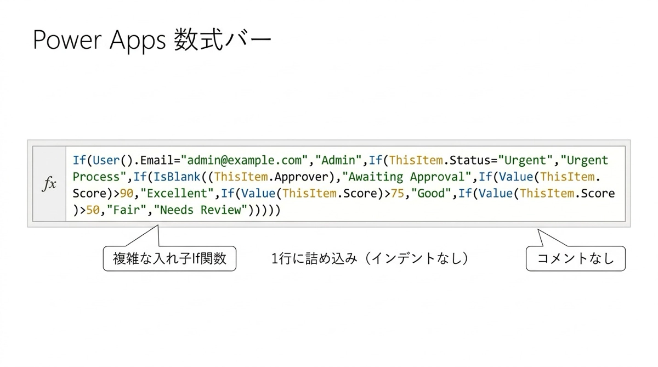Click the number 50 in the formula
Screen dimensions: 658x367
pos(92,211)
